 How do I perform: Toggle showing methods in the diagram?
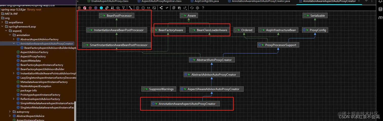[x=90, y=8]
